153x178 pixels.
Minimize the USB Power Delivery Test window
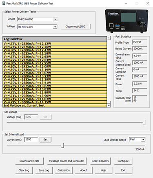(126, 3)
